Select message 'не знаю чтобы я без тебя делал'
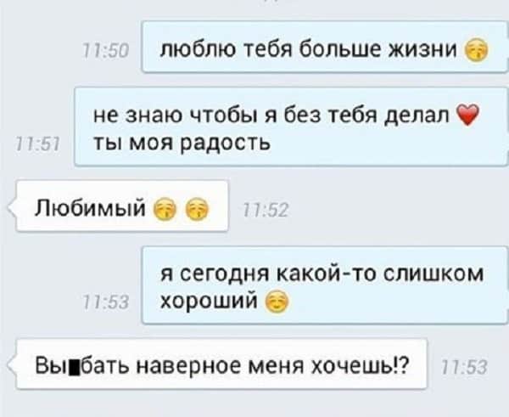This screenshot has height=417, width=509. point(291,127)
